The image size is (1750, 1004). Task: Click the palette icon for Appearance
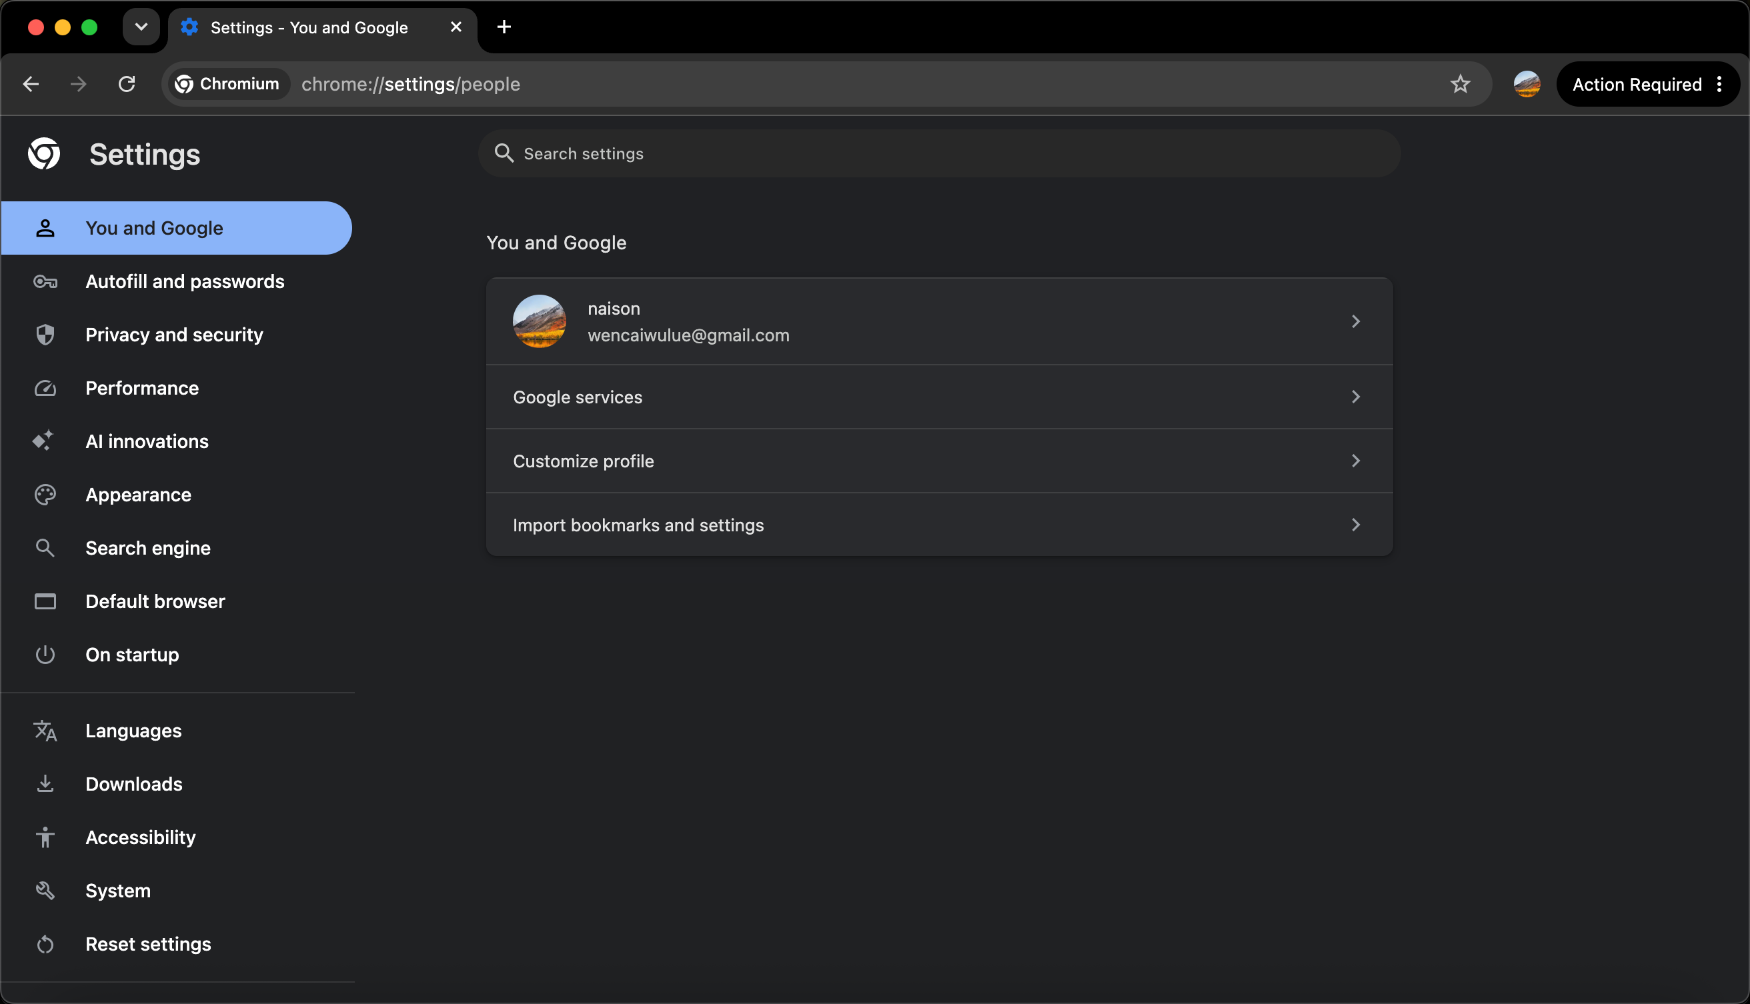(x=45, y=495)
